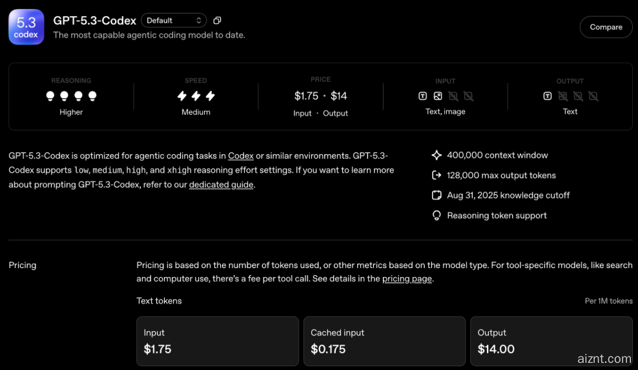The image size is (638, 370).
Task: Open the pricing page link
Action: 407,279
